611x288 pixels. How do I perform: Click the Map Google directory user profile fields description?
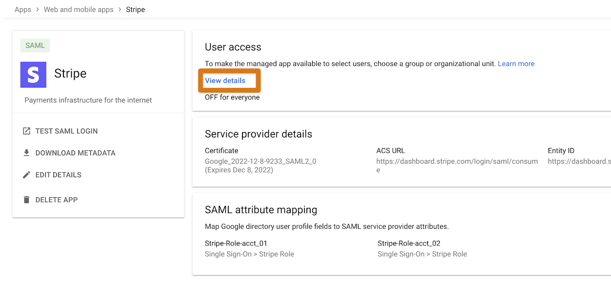tap(327, 226)
